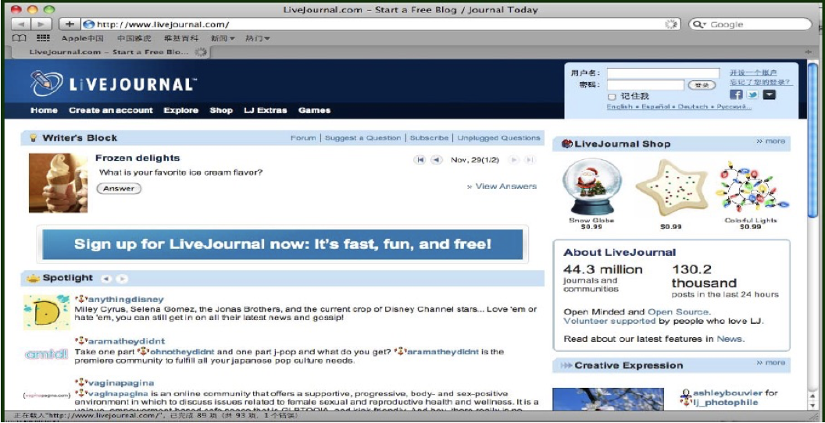Go back with the Safari back arrow
This screenshot has height=423, width=825.
pos(20,24)
